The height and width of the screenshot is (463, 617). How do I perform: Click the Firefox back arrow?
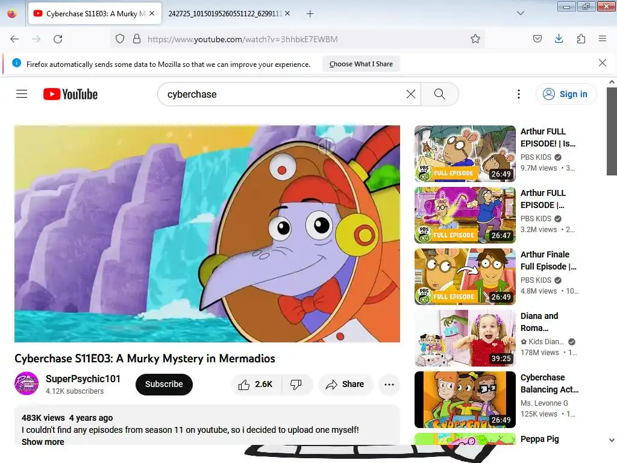(x=14, y=39)
